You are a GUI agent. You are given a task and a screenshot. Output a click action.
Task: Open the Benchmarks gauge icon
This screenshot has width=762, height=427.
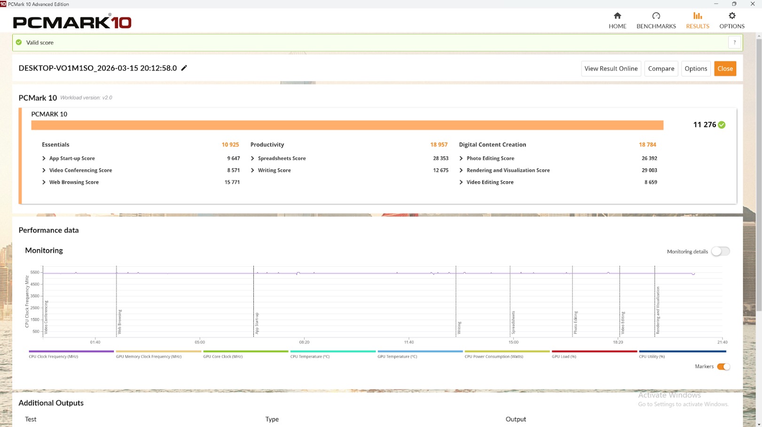point(656,16)
